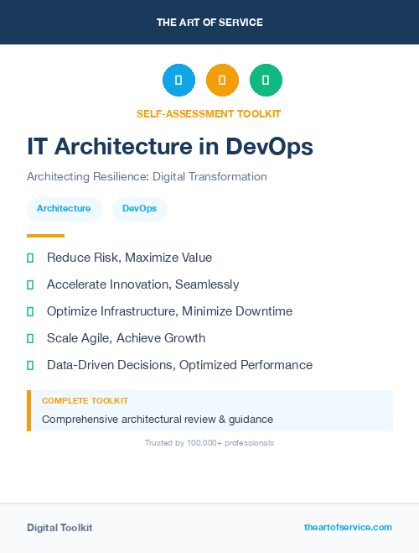This screenshot has height=553, width=419.
Task: Click text Optimize Infrastructure, Minimize Downtime
Action: click(x=170, y=311)
